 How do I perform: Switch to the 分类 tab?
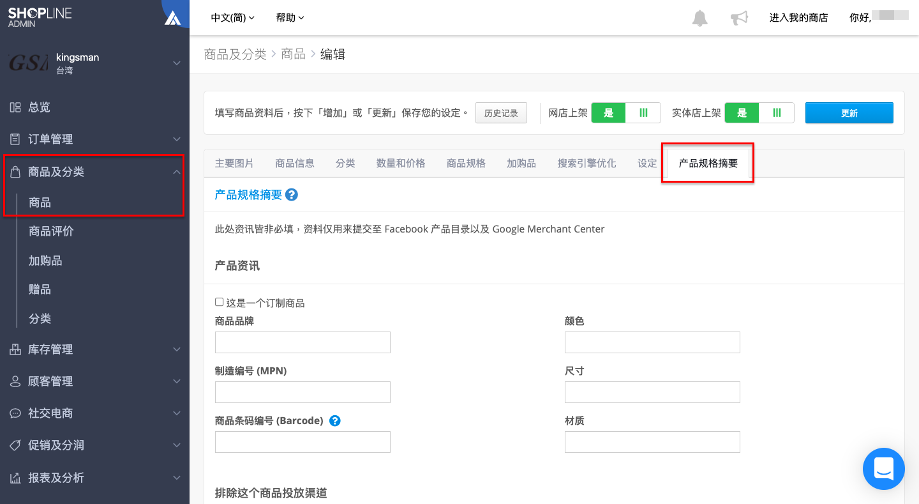tap(345, 164)
